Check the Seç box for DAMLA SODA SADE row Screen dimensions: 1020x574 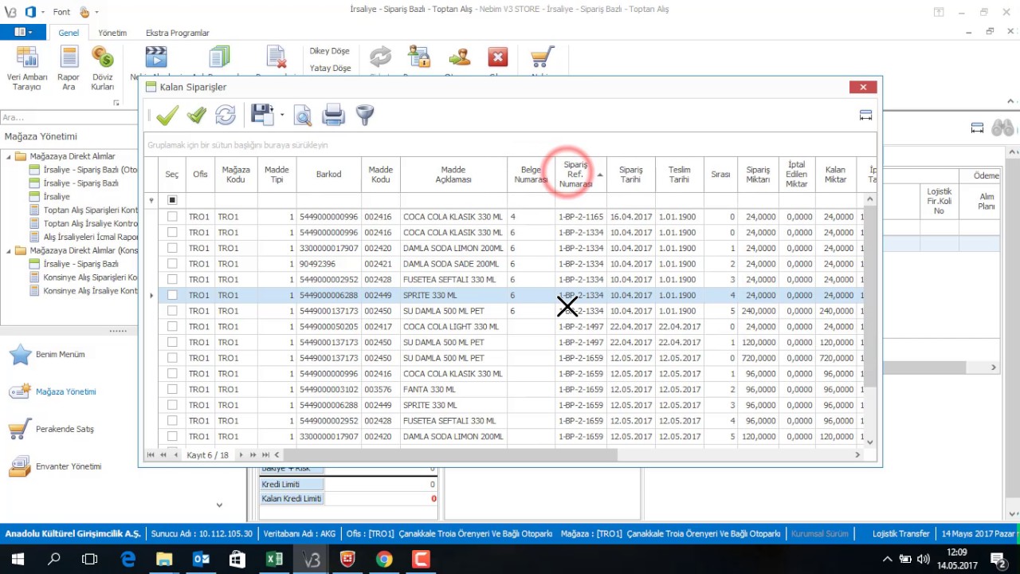[x=172, y=264]
